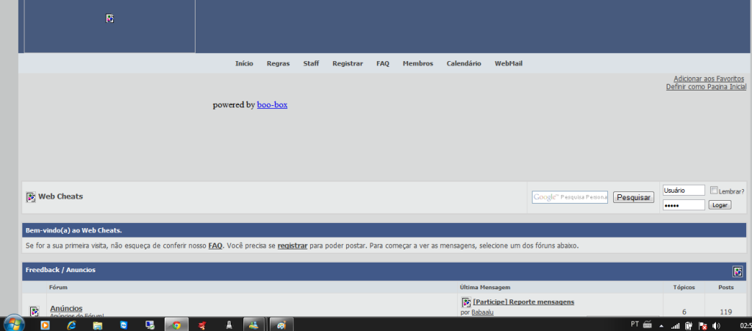Open the Início menu item
This screenshot has width=752, height=331.
[x=244, y=63]
